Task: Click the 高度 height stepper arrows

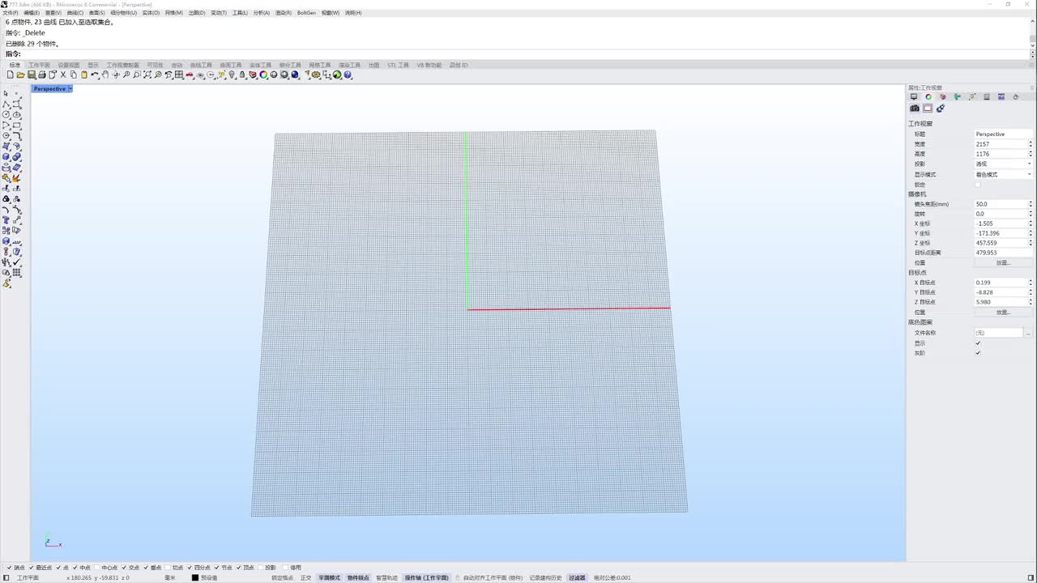Action: 1031,154
